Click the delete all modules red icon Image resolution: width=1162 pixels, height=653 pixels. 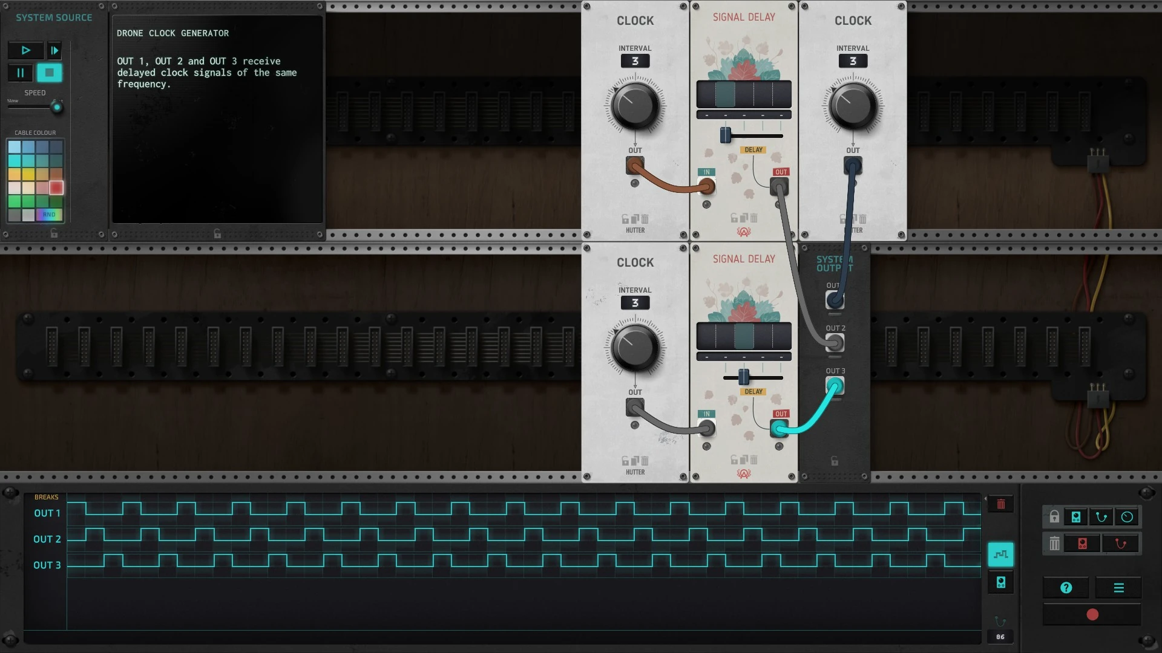point(1082,544)
